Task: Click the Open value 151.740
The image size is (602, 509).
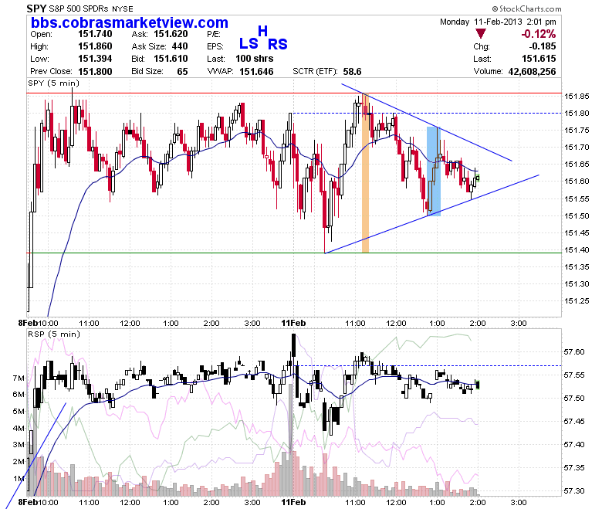Action: 95,34
